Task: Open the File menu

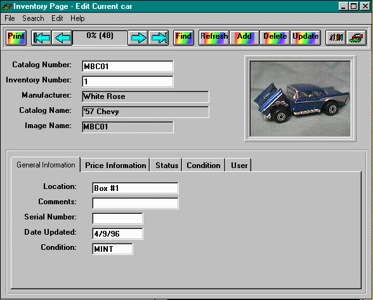Action: [10, 18]
